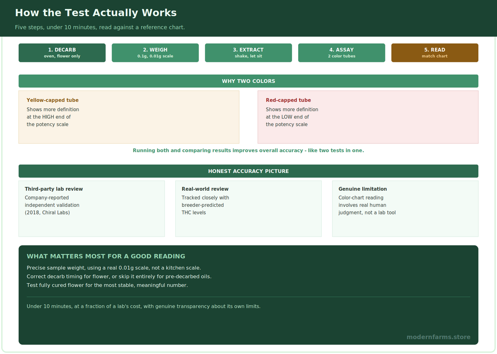Click 'Tracked closely with' text
The width and height of the screenshot is (497, 354).
tap(206, 198)
